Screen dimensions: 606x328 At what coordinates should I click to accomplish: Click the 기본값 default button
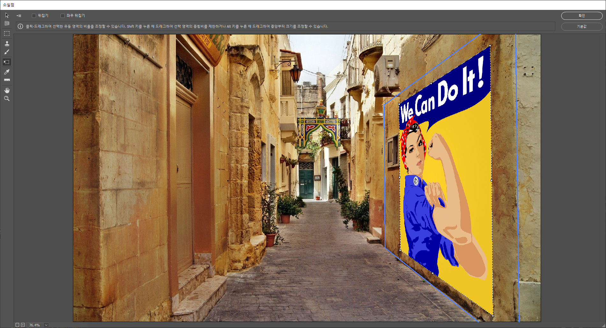[x=581, y=26]
